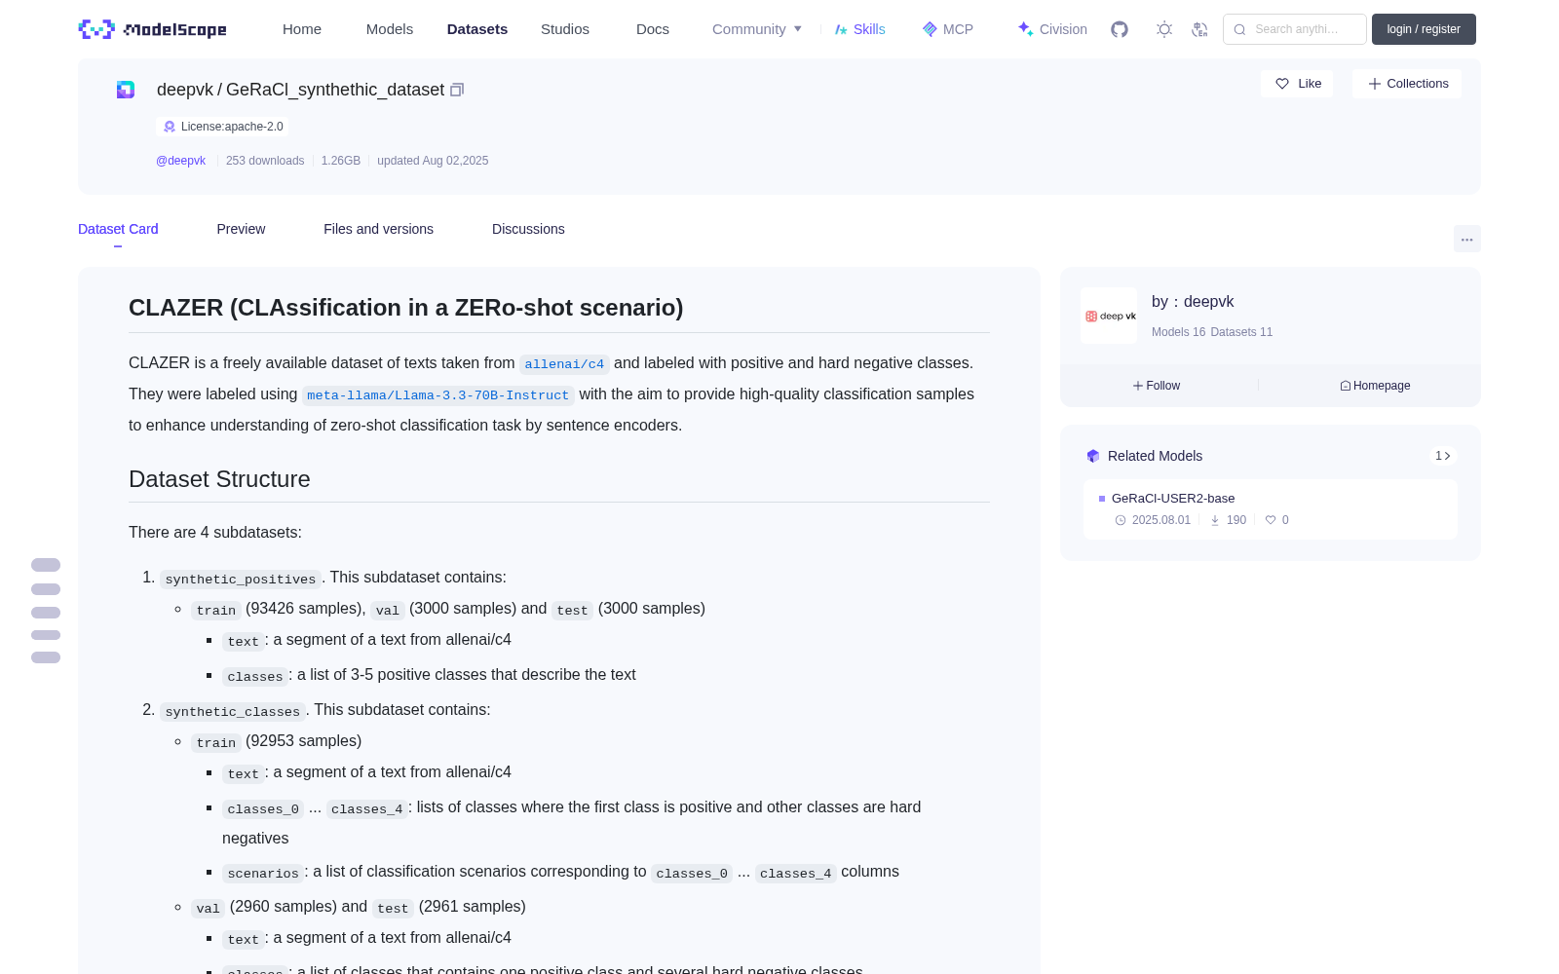Open meta-llama/Llama-3.3-70B-Instruct link
Screen dimensions: 1559x974
click(x=437, y=395)
